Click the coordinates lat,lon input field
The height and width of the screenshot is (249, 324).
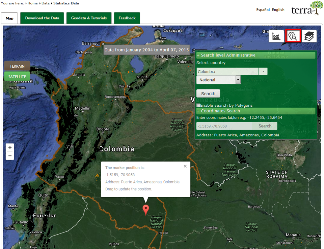(224, 126)
